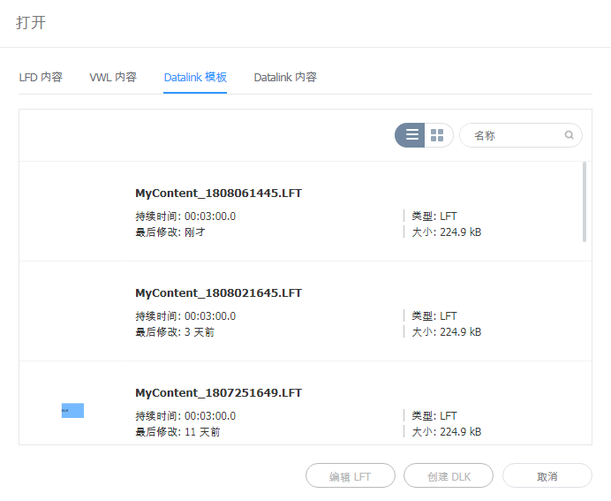
Task: Open the VWL 内容 tab
Action: pos(113,77)
